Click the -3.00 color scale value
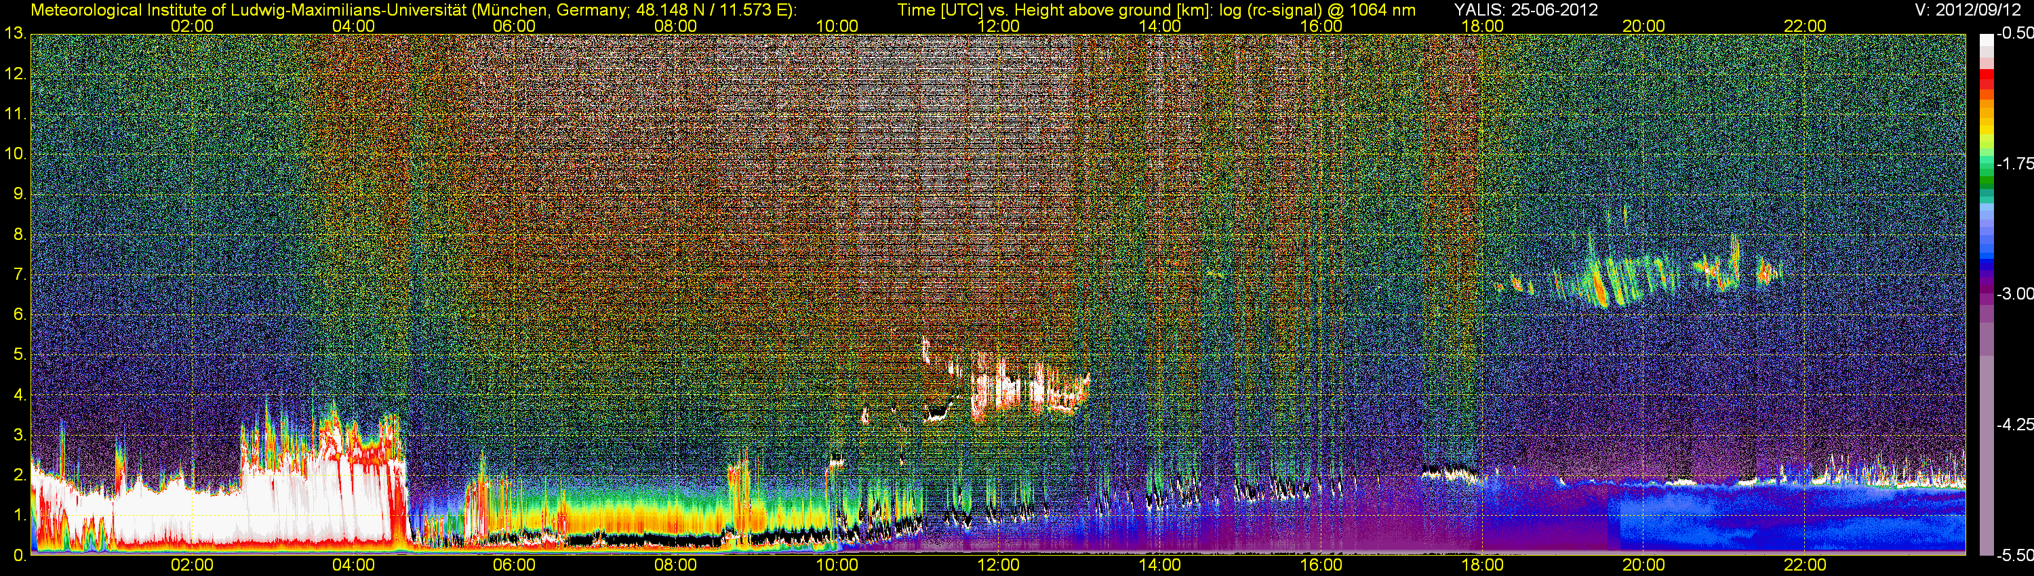Image resolution: width=2034 pixels, height=576 pixels. click(2014, 293)
